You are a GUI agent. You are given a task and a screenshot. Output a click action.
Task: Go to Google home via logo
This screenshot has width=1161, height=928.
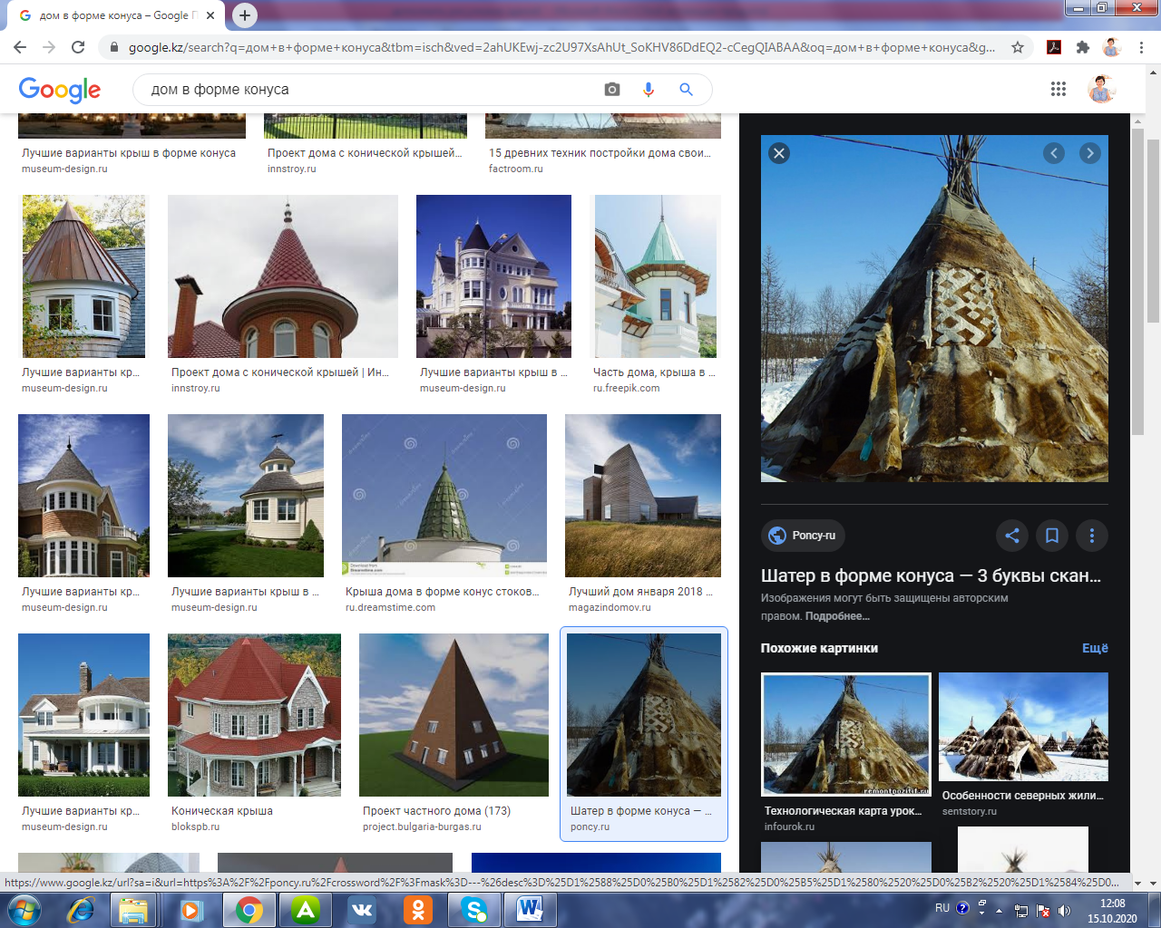click(x=60, y=90)
